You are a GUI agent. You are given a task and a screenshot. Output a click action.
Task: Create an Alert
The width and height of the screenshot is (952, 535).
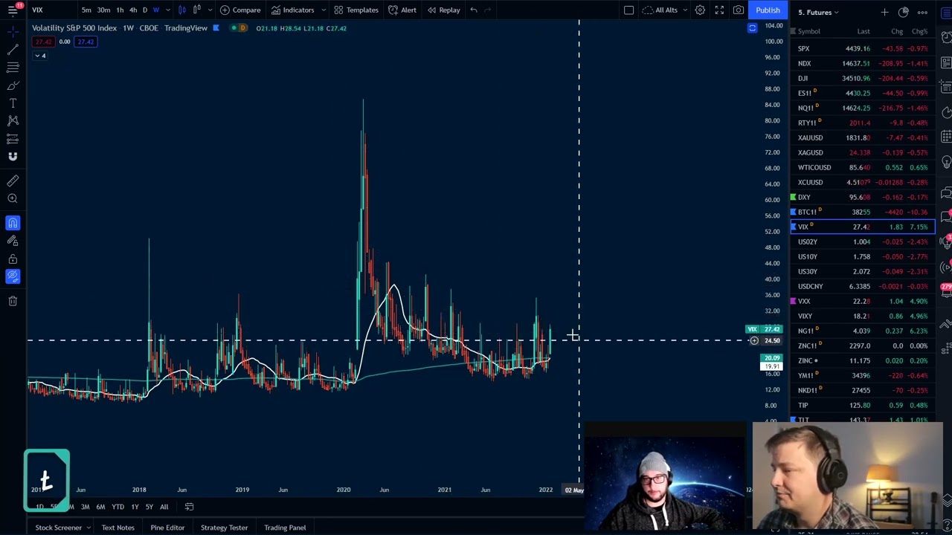click(402, 10)
